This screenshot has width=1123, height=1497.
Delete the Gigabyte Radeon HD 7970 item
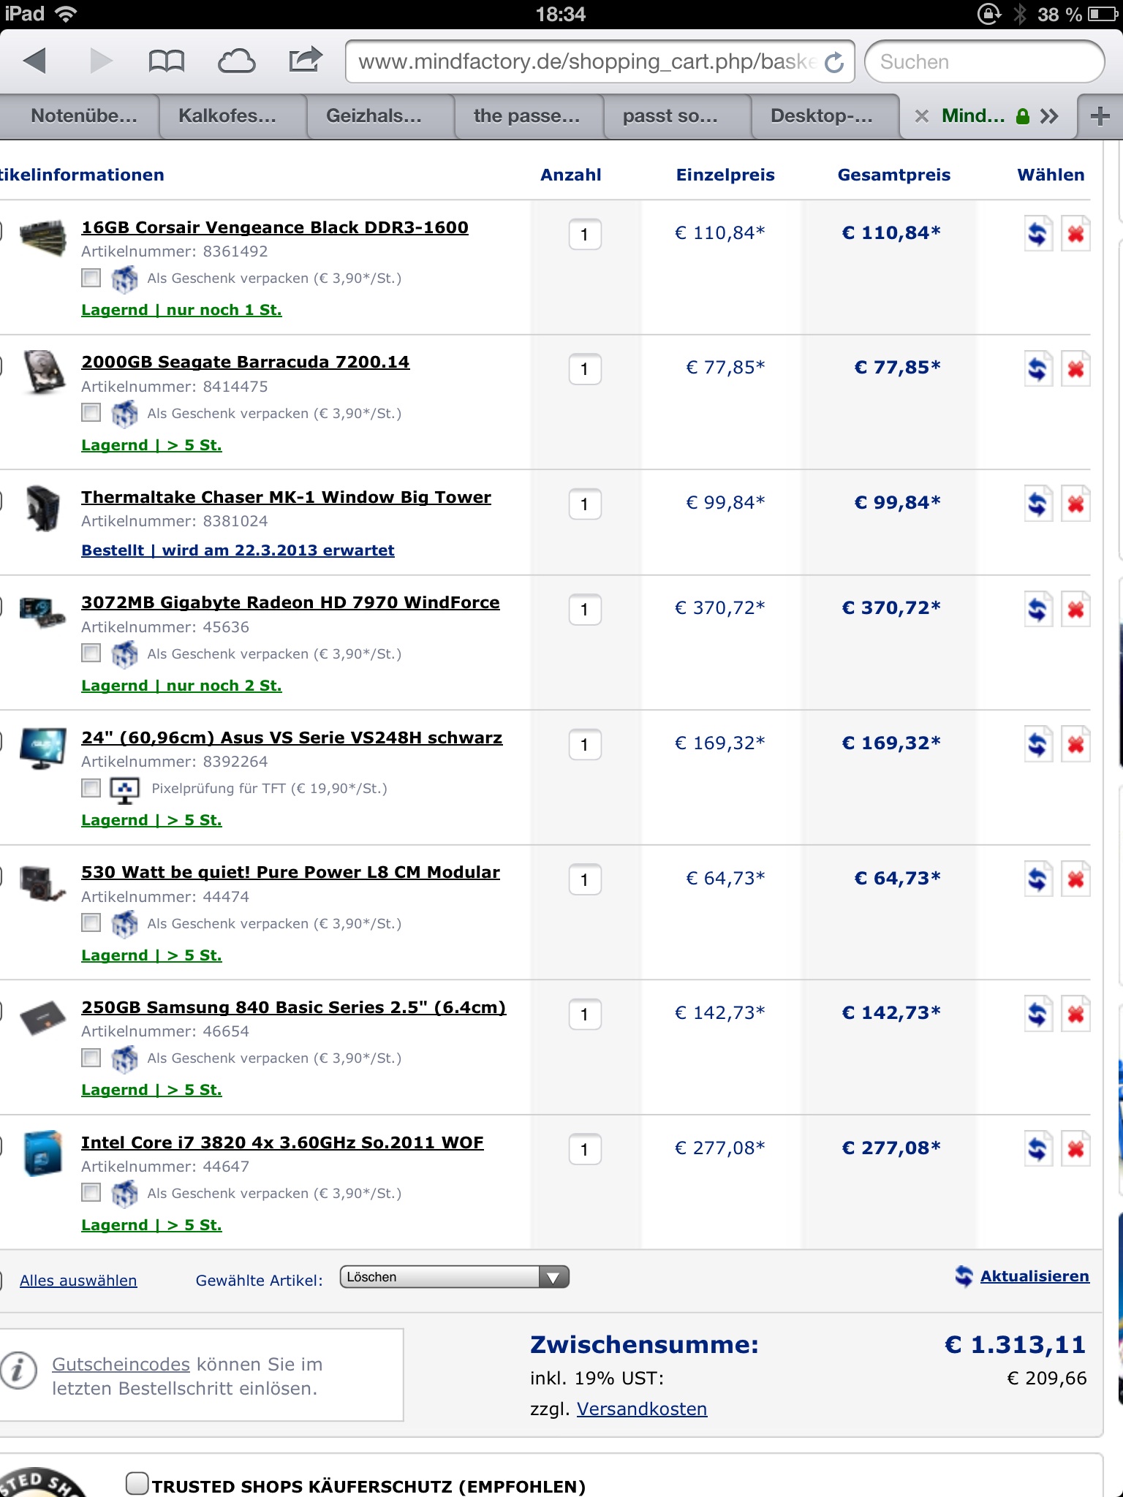click(x=1075, y=609)
